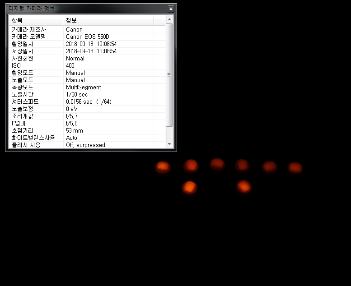Select the 조리개값 row label

click(22, 116)
